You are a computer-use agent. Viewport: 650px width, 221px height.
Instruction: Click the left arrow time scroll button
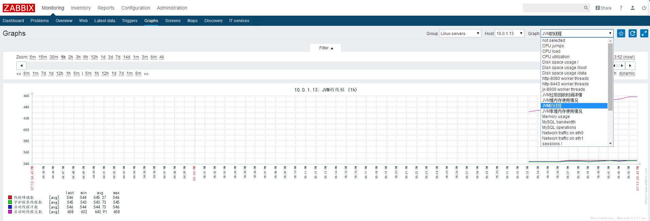point(21,66)
